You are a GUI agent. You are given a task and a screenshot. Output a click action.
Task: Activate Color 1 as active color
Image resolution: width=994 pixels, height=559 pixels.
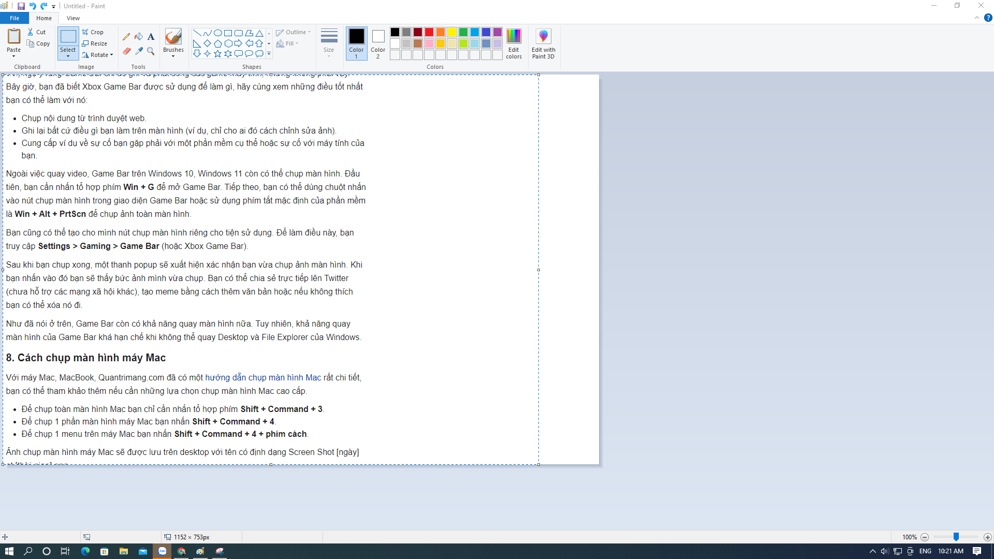pos(356,43)
